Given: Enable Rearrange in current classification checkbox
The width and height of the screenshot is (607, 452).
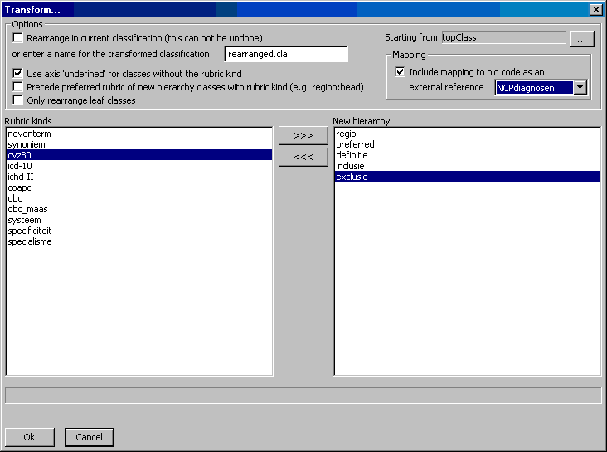Looking at the screenshot, I should click(x=18, y=39).
